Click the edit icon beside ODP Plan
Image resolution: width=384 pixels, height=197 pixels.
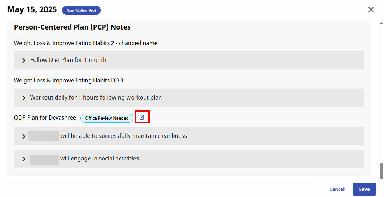142,117
